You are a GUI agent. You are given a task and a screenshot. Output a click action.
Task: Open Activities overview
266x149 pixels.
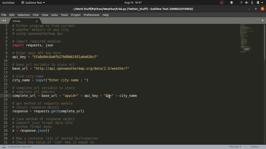(8, 3)
